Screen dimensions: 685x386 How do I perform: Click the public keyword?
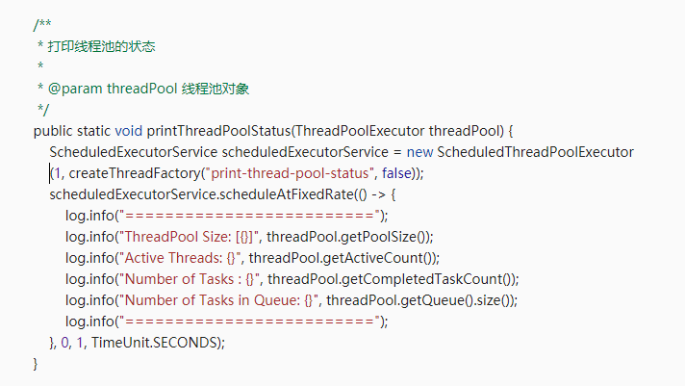tap(53, 130)
